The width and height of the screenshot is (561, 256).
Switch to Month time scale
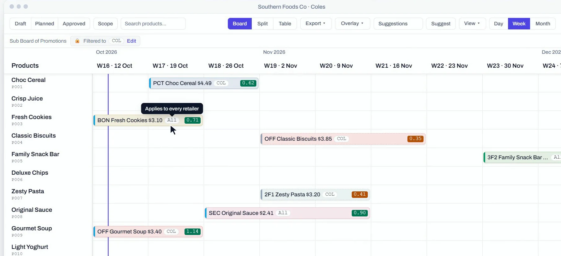[543, 23]
